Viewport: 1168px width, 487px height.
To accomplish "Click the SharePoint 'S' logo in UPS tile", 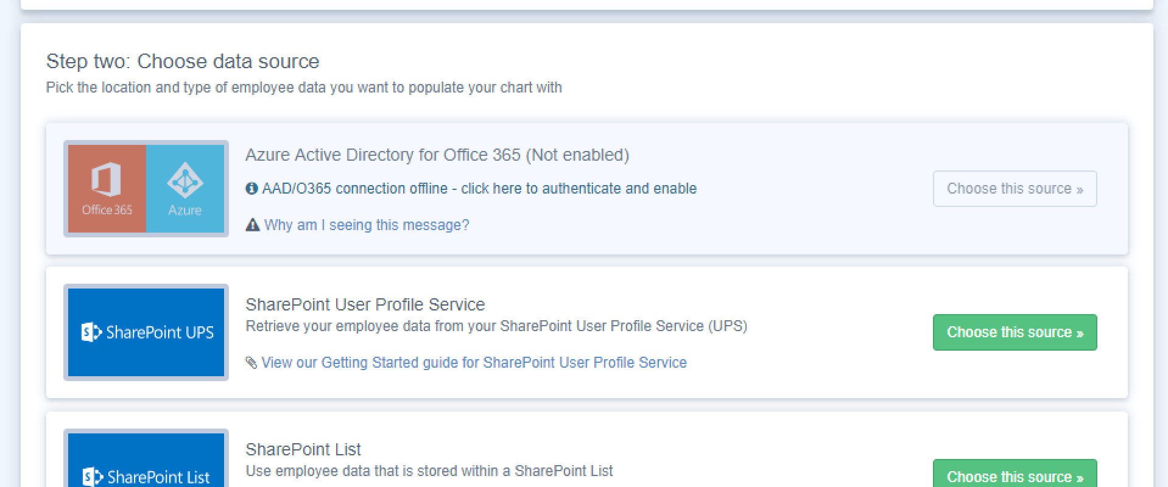I will (x=91, y=332).
